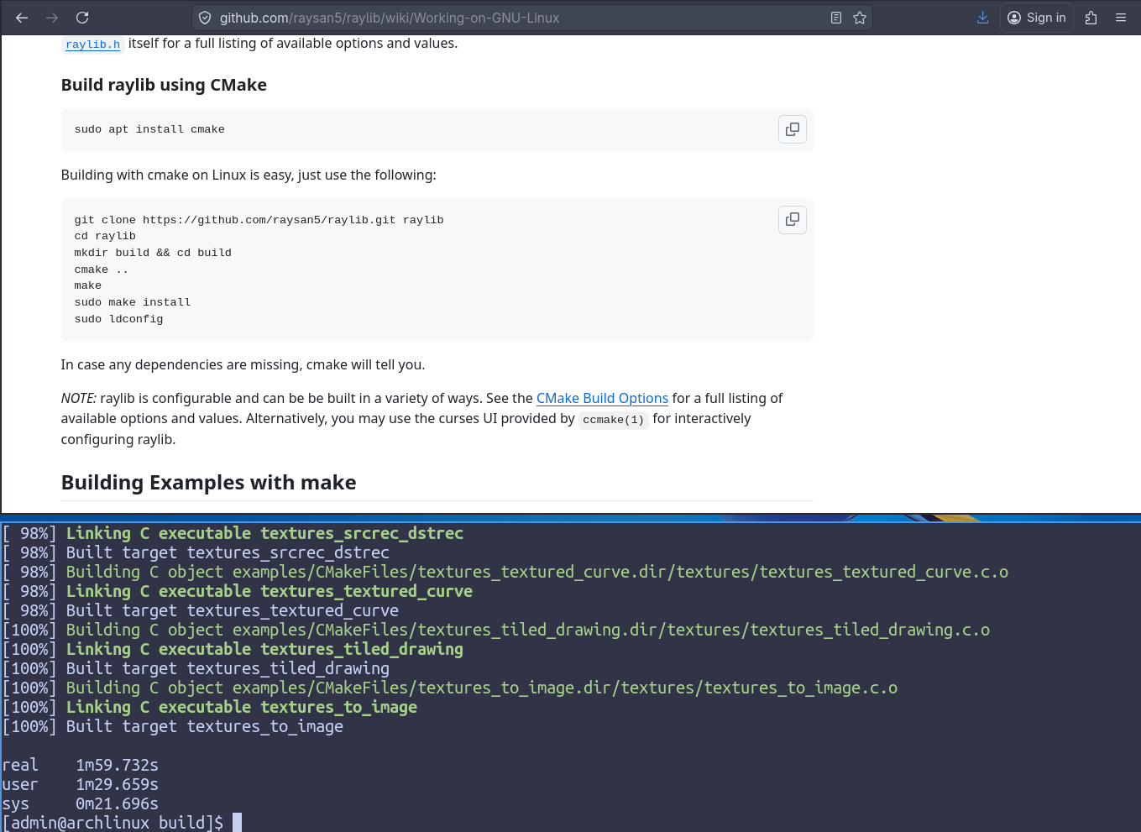Click terminal line 'Linking C executable textures_tiled_drawing'
1141x832 pixels.
coord(233,649)
